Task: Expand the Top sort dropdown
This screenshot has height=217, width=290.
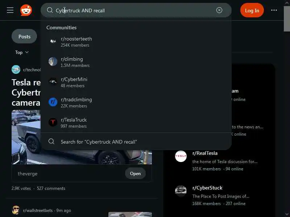Action: [22, 52]
